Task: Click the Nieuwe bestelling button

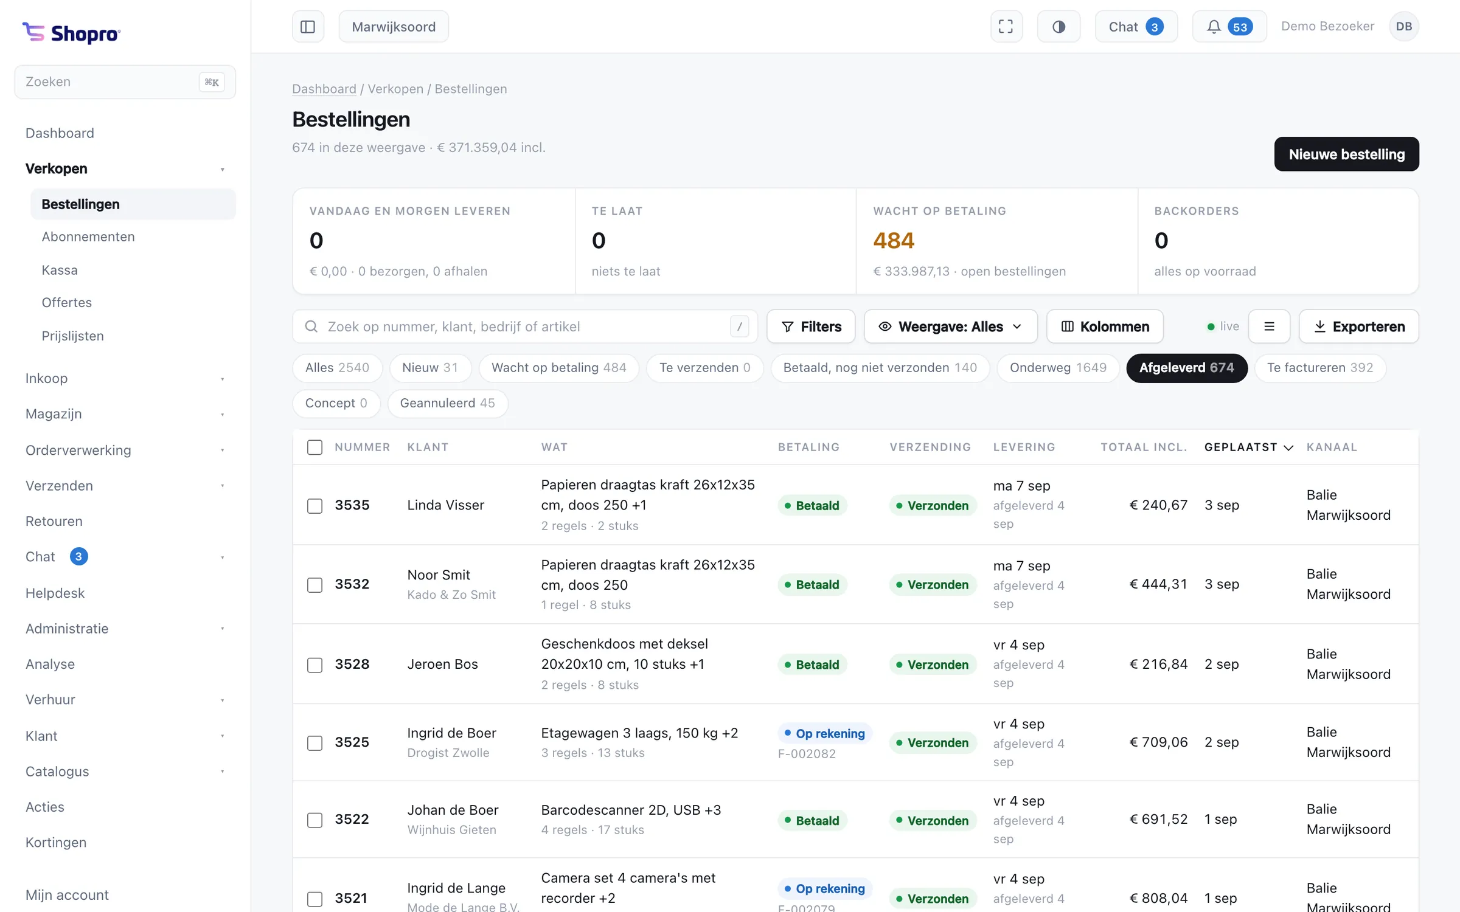Action: click(x=1347, y=154)
